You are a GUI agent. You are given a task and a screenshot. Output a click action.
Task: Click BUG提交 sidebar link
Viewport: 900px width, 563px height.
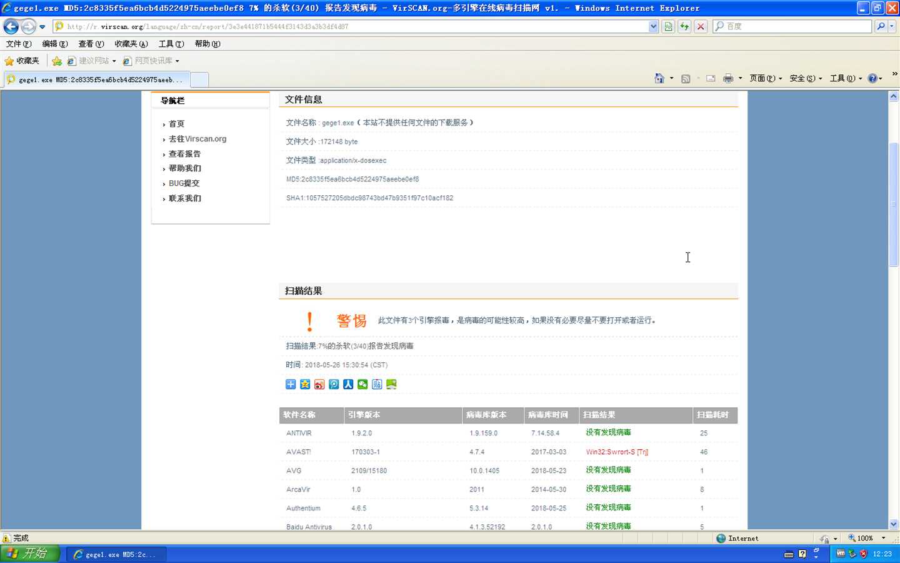pos(184,183)
